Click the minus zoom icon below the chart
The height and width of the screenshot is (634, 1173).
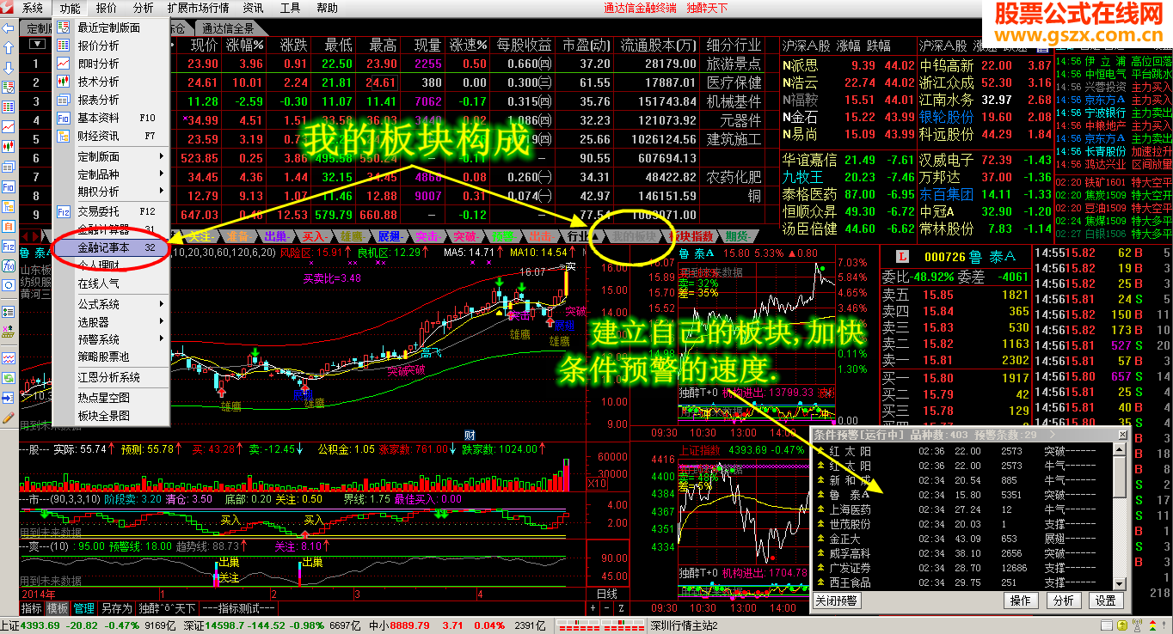coord(605,608)
